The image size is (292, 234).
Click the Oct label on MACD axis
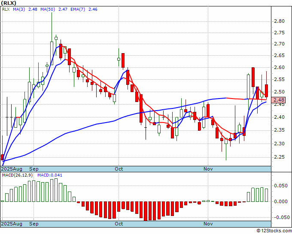(119, 224)
